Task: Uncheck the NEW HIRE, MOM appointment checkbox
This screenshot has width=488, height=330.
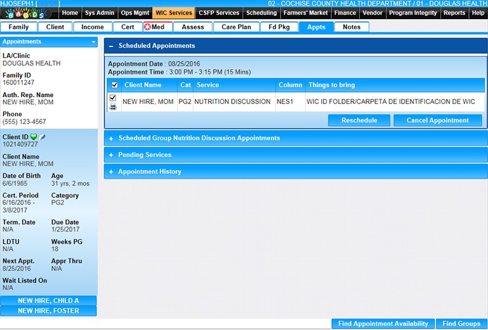Action: coord(113,98)
